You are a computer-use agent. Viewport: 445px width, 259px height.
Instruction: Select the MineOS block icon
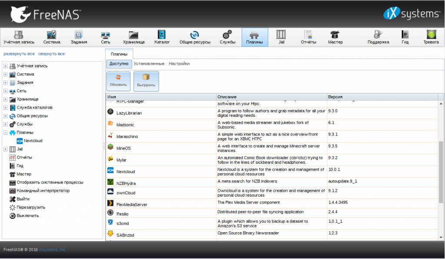pos(110,147)
